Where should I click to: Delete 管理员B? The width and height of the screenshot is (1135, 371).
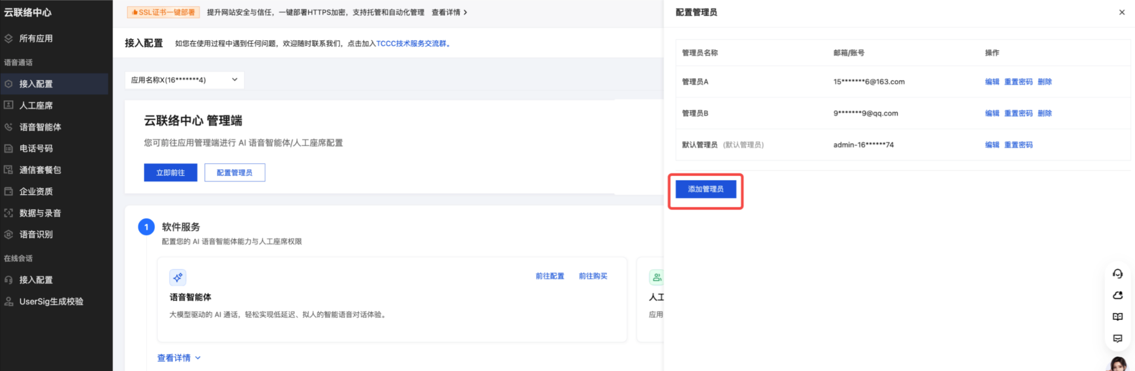[x=1045, y=113]
